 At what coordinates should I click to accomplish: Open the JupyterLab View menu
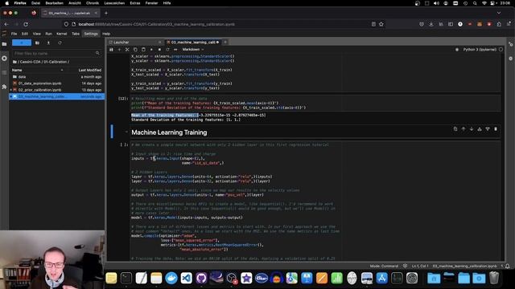37,34
